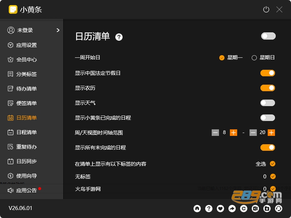Enable 显示小黄条已完成的日程 switch
This screenshot has width=291, height=218.
268,118
